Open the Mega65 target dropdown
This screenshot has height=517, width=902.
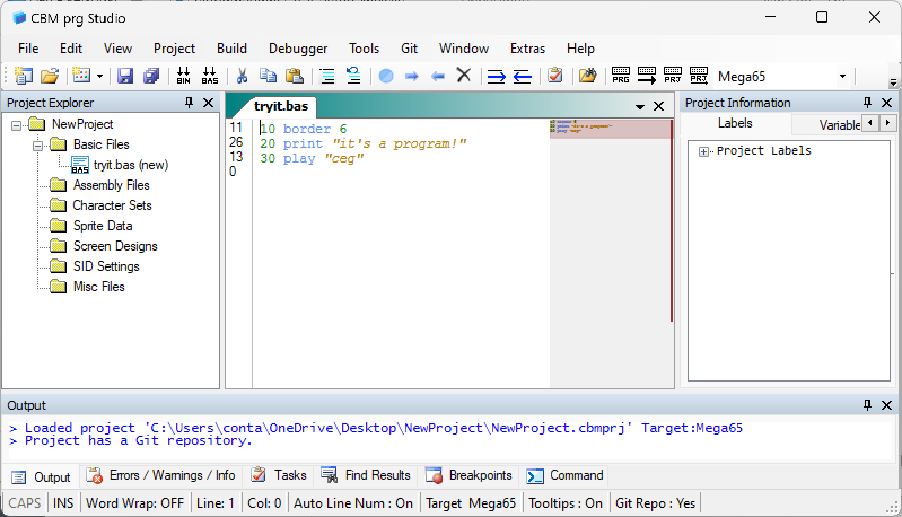(842, 76)
